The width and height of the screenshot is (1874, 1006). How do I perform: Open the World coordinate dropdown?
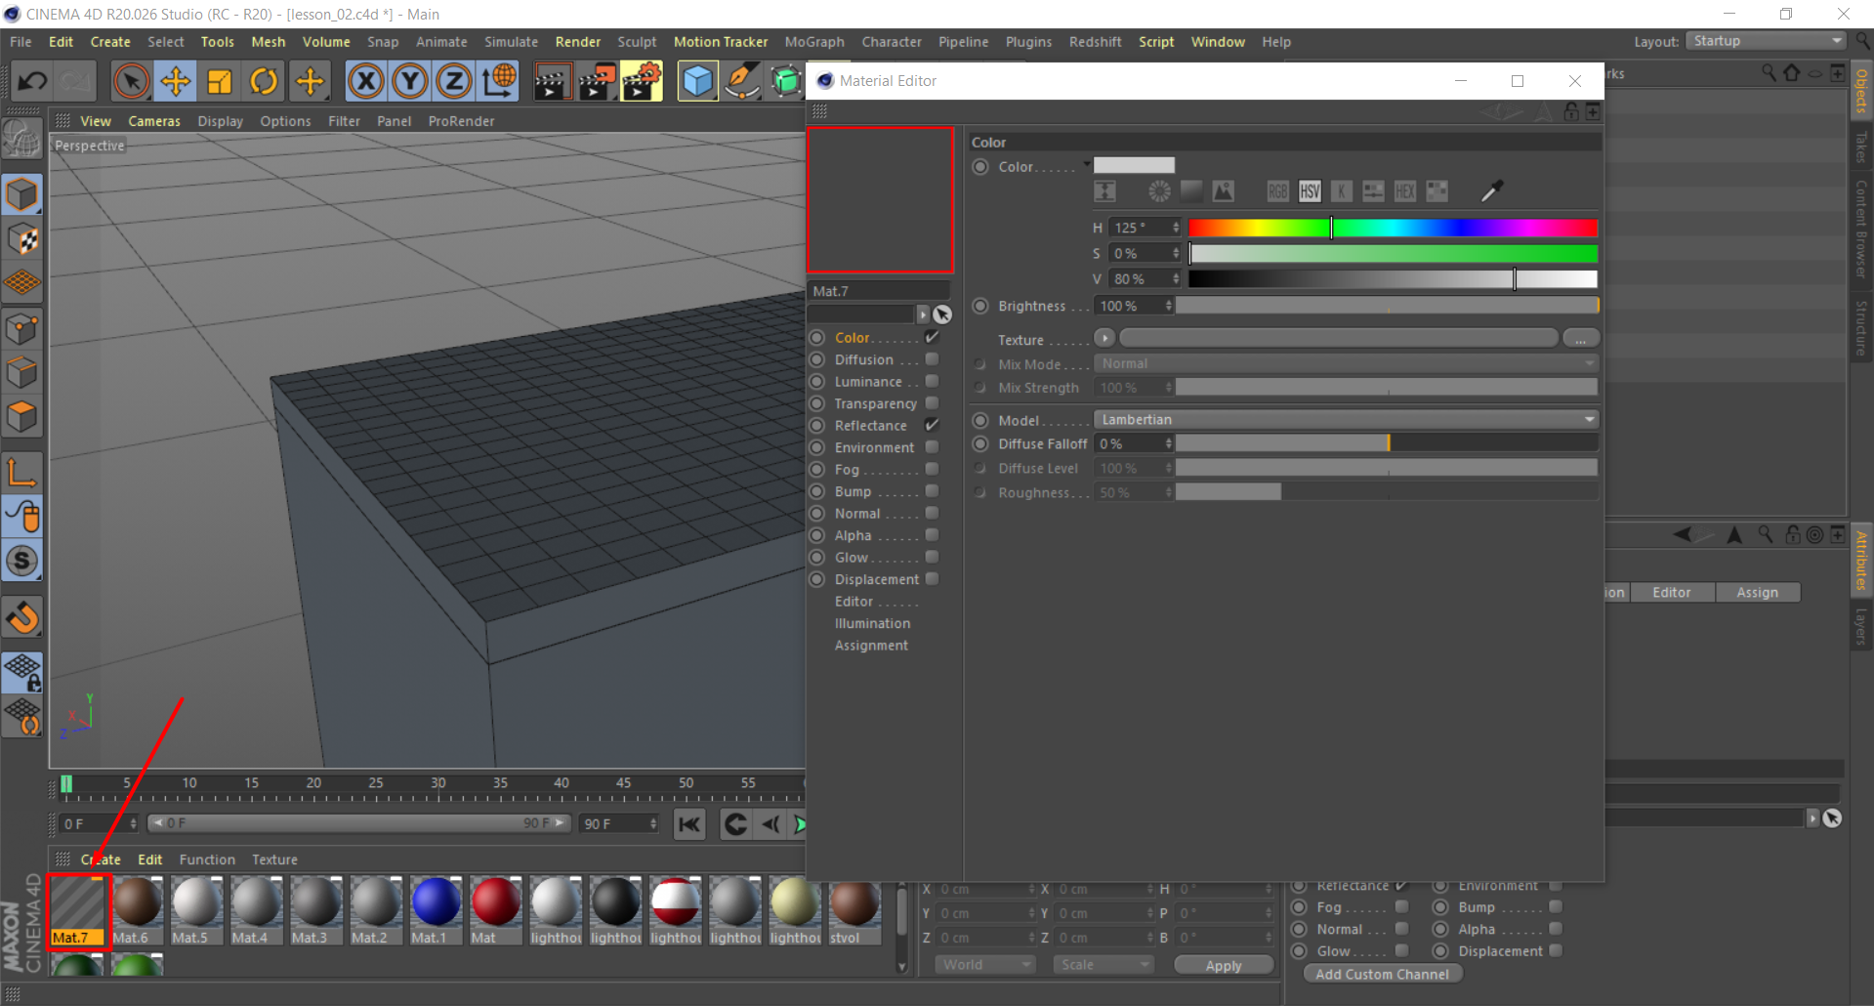pyautogui.click(x=984, y=964)
